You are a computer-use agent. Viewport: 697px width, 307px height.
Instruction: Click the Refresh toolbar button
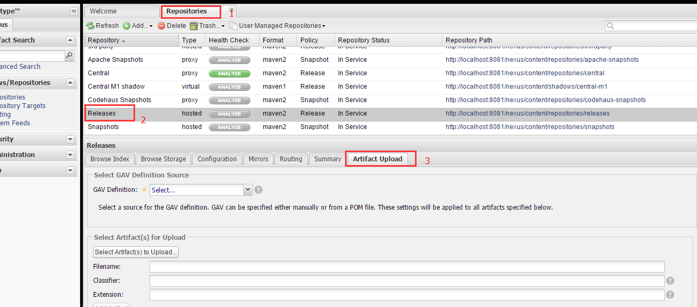[x=102, y=25]
